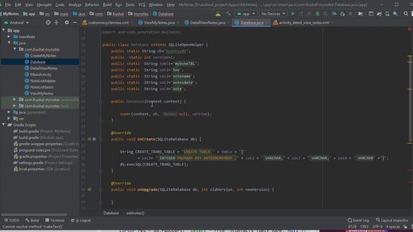Collapse the com.Kushal.mynotes package
Image resolution: width=413 pixels, height=232 pixels.
pyautogui.click(x=15, y=49)
